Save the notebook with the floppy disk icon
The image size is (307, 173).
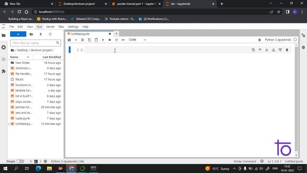coord(69,40)
